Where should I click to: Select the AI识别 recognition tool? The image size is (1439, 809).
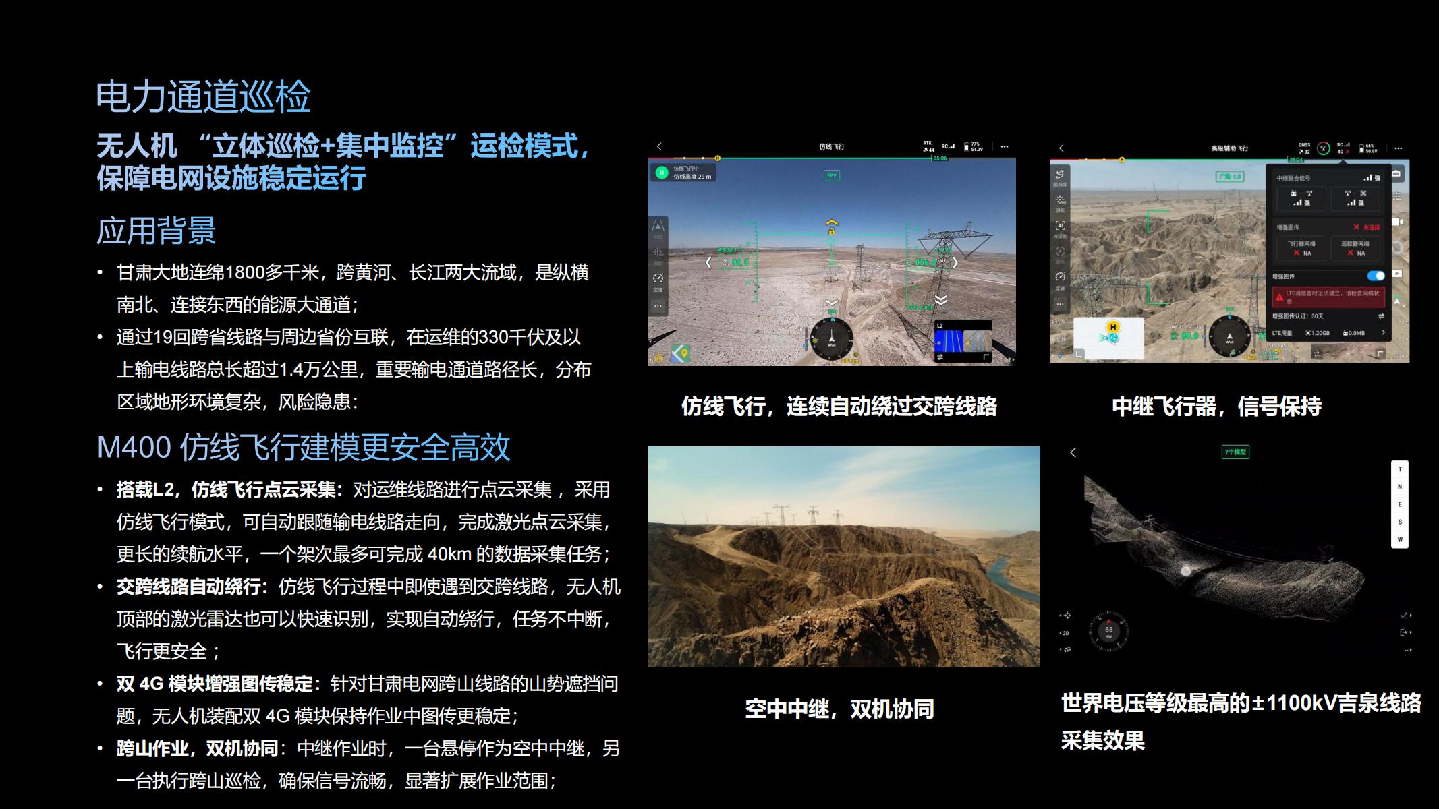1060,227
